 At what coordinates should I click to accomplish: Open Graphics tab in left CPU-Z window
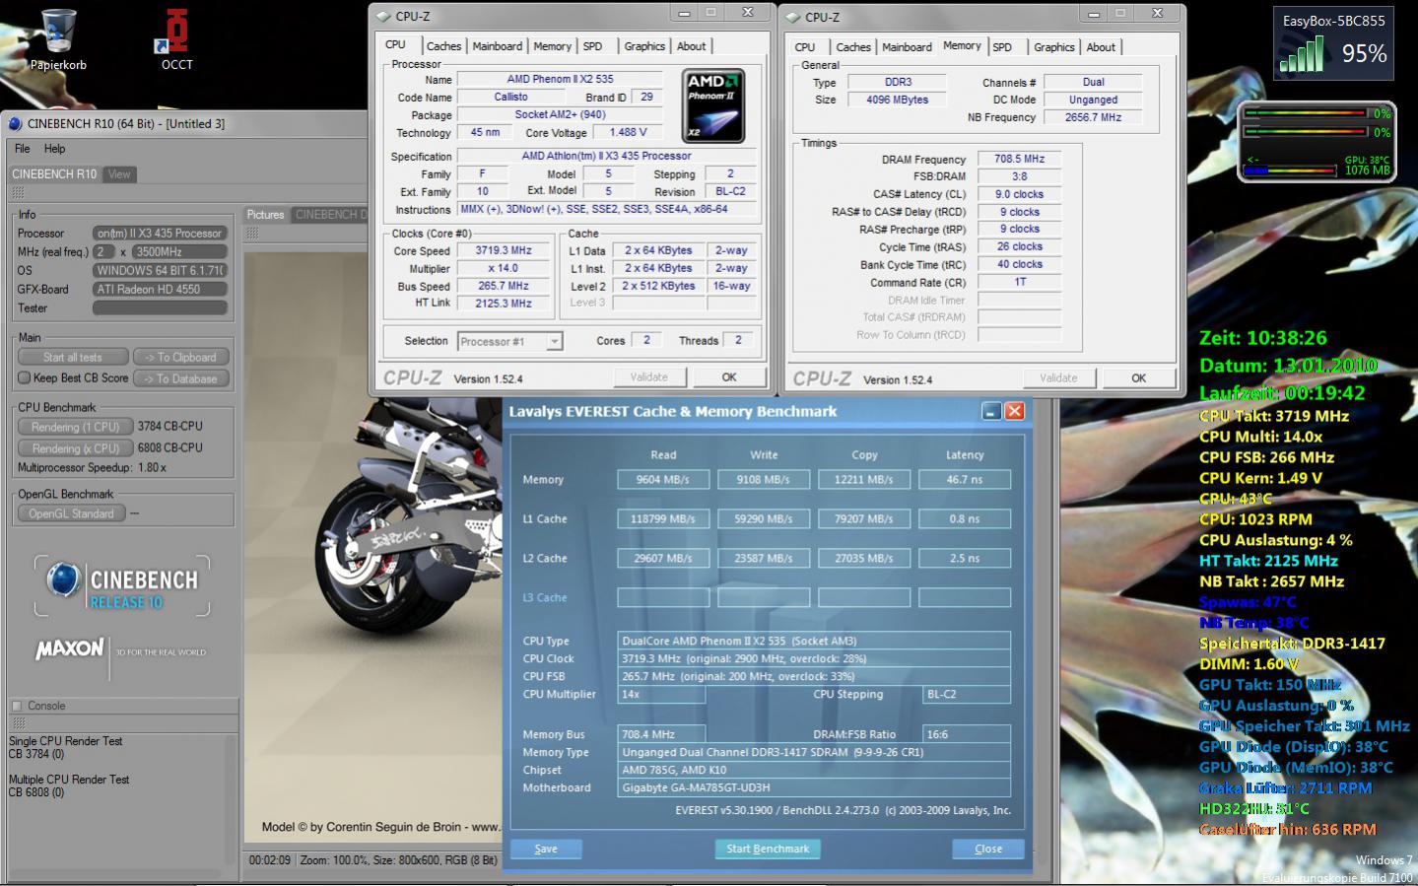[x=644, y=46]
